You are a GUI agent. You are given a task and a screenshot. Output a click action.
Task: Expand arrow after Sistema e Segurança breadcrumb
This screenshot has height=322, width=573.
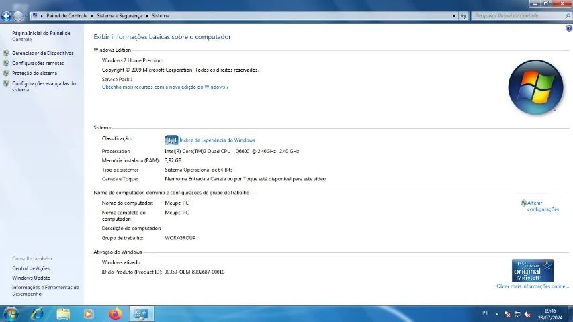point(147,16)
